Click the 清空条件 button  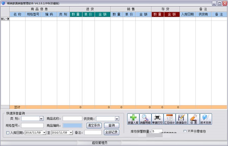click(94, 125)
